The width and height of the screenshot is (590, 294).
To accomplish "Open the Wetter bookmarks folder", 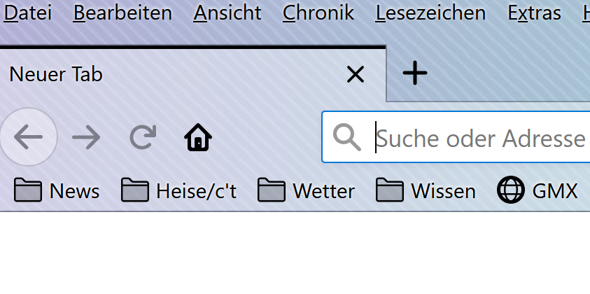I will tap(306, 190).
